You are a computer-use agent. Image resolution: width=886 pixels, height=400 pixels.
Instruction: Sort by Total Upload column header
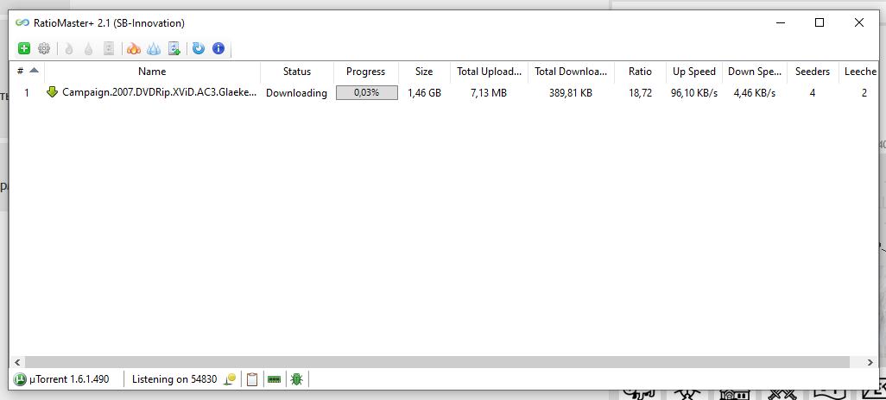click(x=489, y=72)
